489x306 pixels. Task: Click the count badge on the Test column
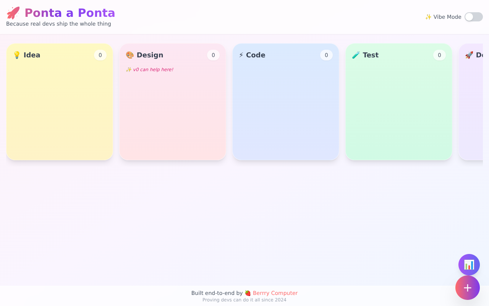point(439,55)
